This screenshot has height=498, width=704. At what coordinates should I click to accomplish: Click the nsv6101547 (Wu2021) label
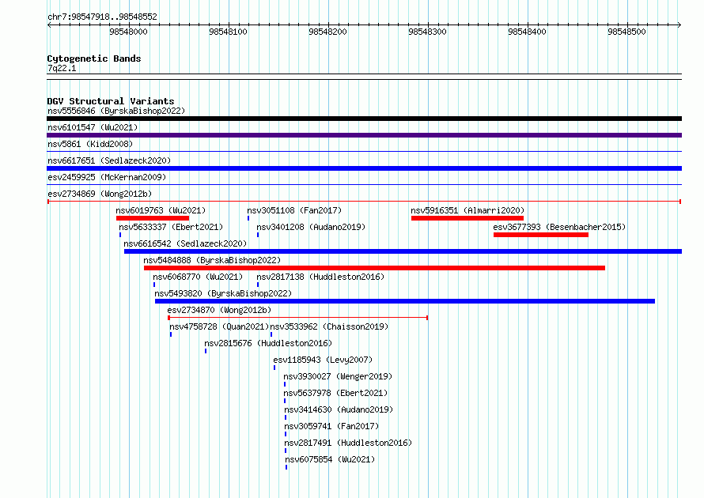[93, 127]
